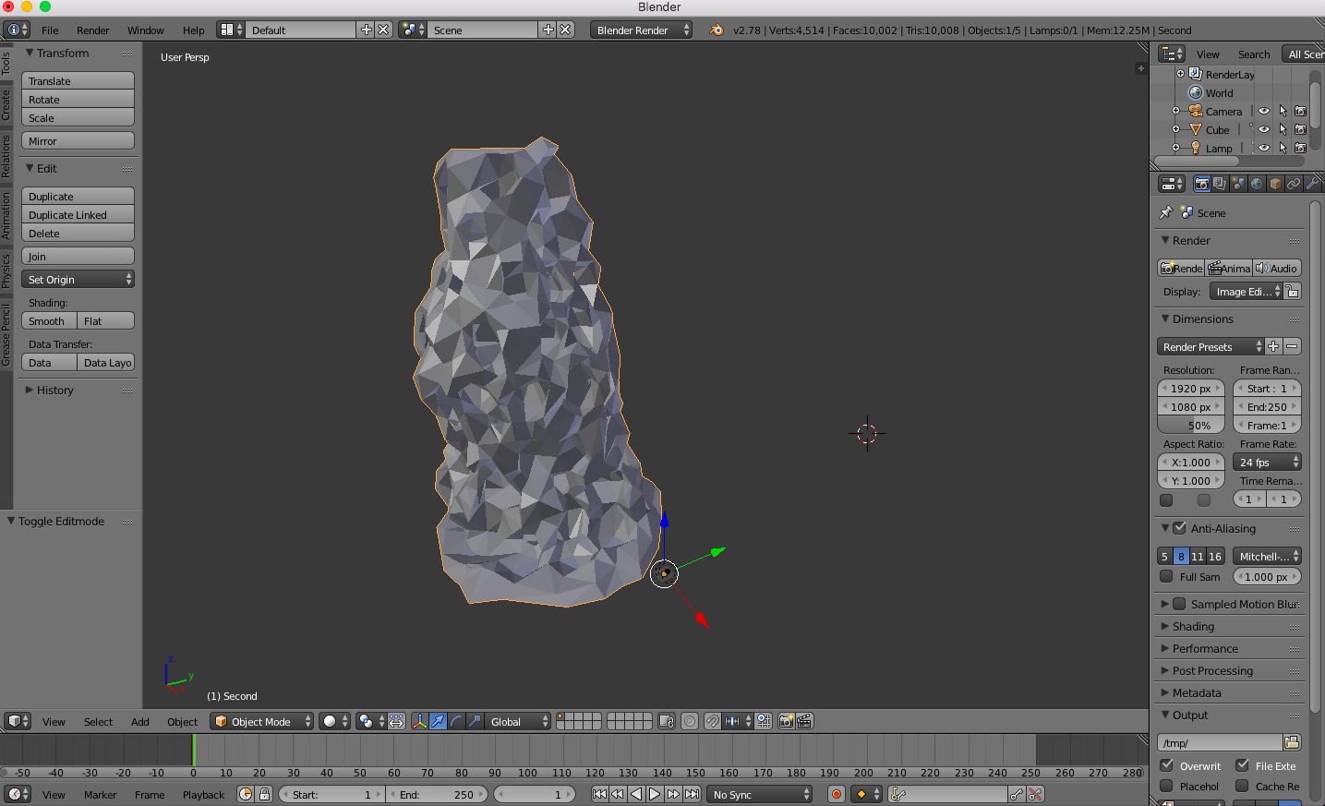Open the Display Image Editor dropdown

(1246, 292)
